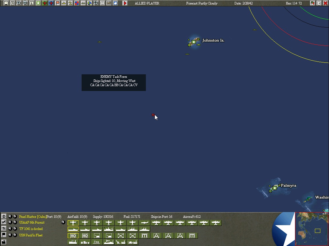Click the orange flag toolbar icon
The image size is (329, 246).
[x=58, y=3]
